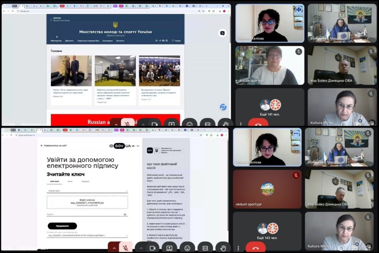Open the first news thumbnail under Головне
Viewport: 379px width, 253px height.
[x=71, y=71]
